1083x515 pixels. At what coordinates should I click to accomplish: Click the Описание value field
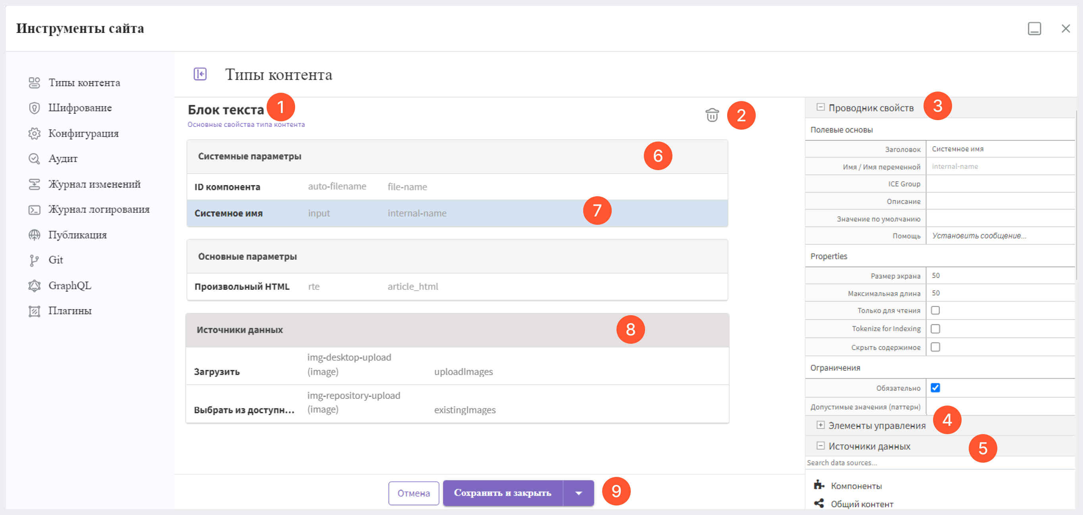1000,201
